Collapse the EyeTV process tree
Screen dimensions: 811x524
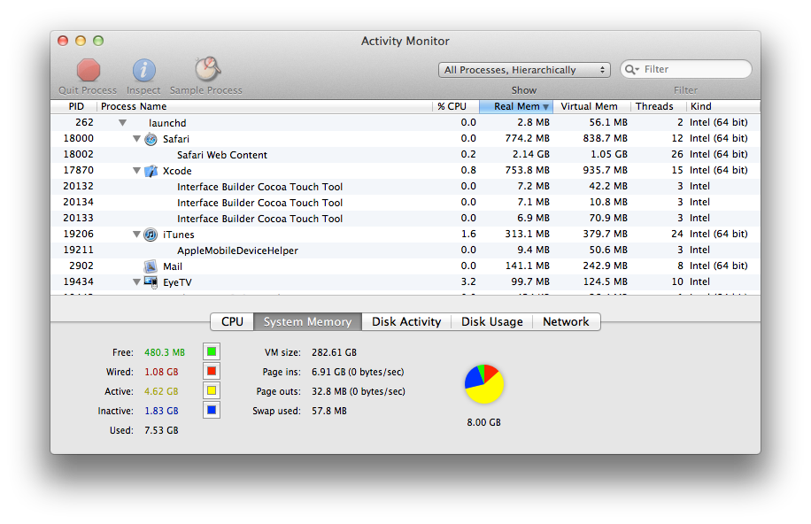pyautogui.click(x=136, y=281)
